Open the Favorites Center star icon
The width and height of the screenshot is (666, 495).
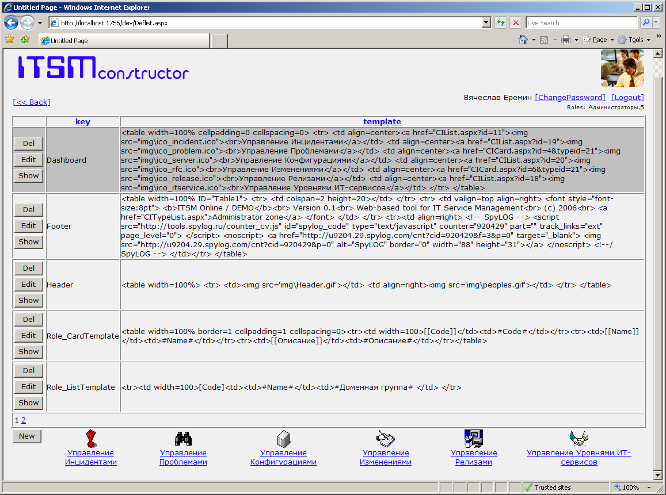10,40
